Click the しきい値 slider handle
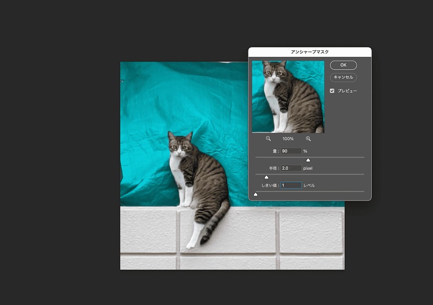433x305 pixels. 256,194
